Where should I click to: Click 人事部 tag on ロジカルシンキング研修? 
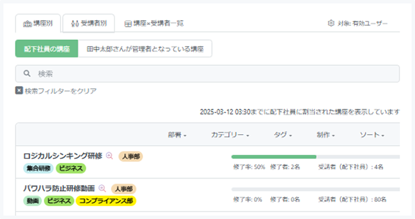(x=131, y=157)
